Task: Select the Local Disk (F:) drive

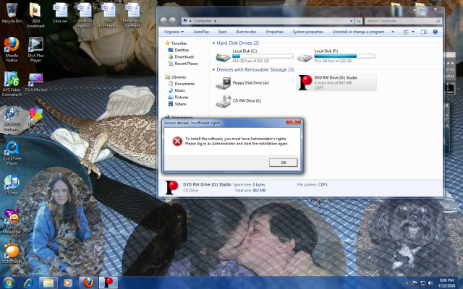Action: pyautogui.click(x=336, y=56)
